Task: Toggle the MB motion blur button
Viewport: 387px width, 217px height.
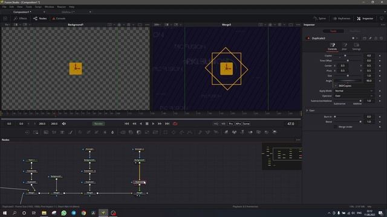Action: 223,124
